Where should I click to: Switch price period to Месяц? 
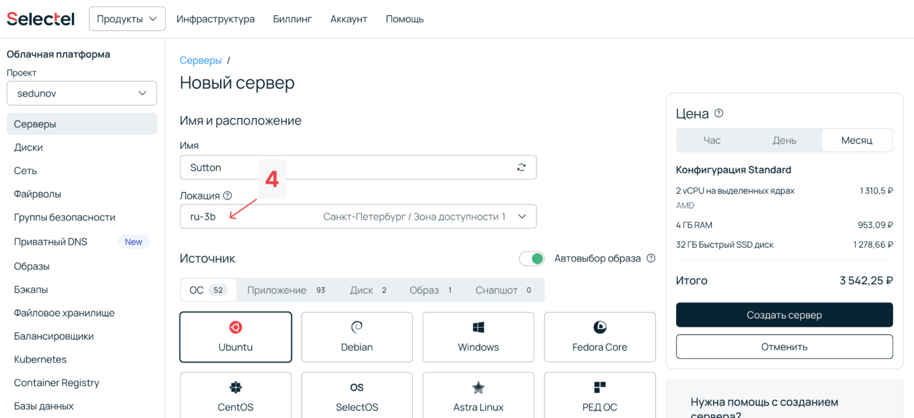click(856, 140)
